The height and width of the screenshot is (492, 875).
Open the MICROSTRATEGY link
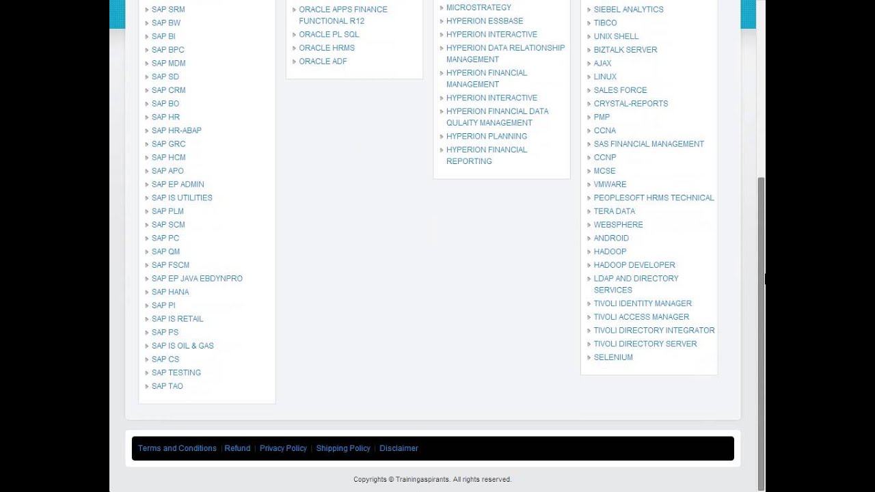(479, 8)
